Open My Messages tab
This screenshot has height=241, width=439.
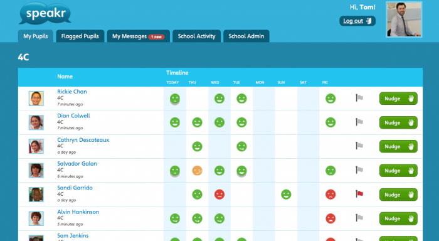click(x=139, y=36)
